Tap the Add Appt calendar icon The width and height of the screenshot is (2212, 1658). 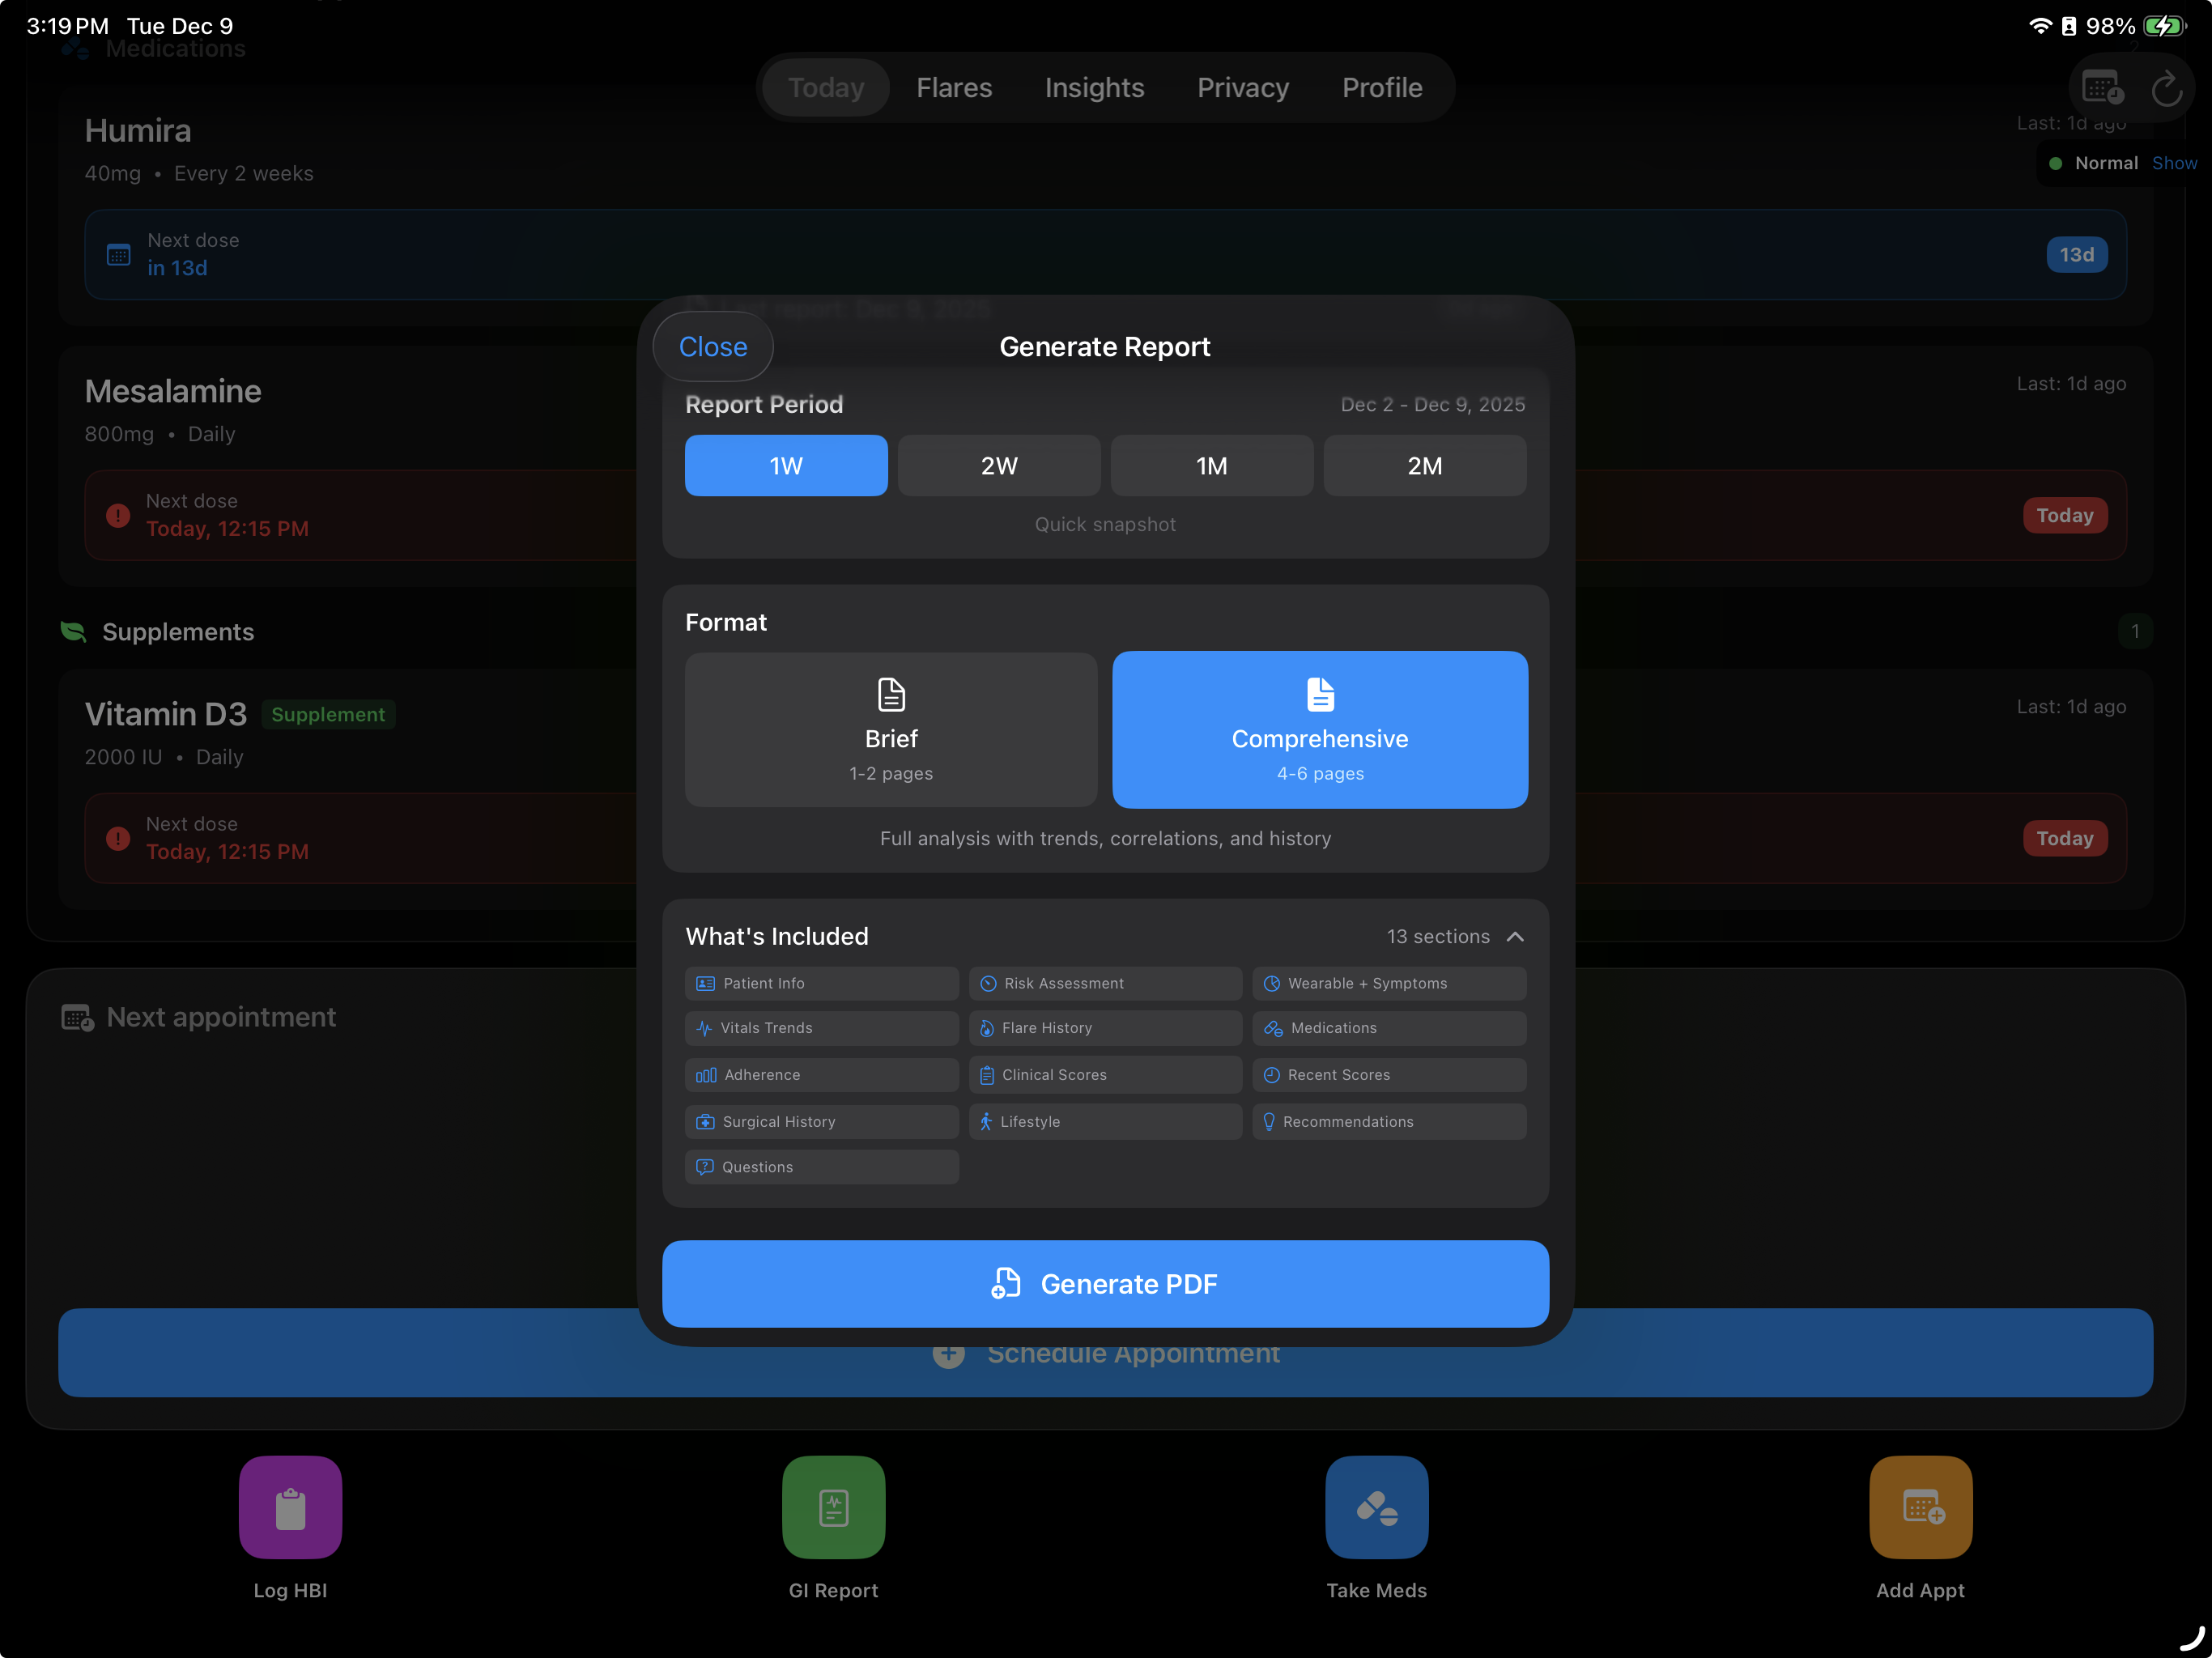1919,1508
